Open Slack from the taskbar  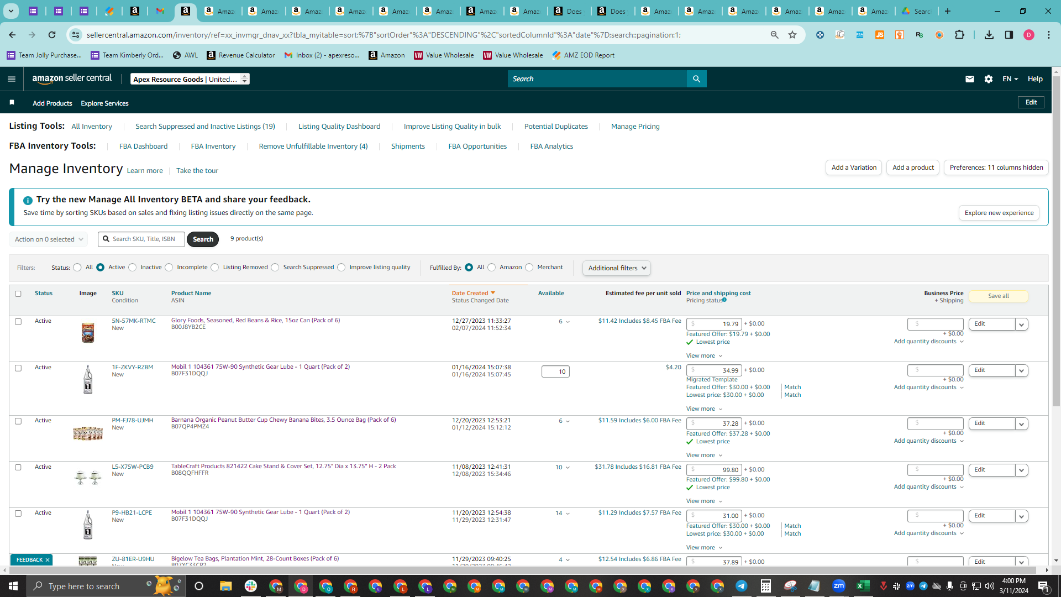point(251,586)
